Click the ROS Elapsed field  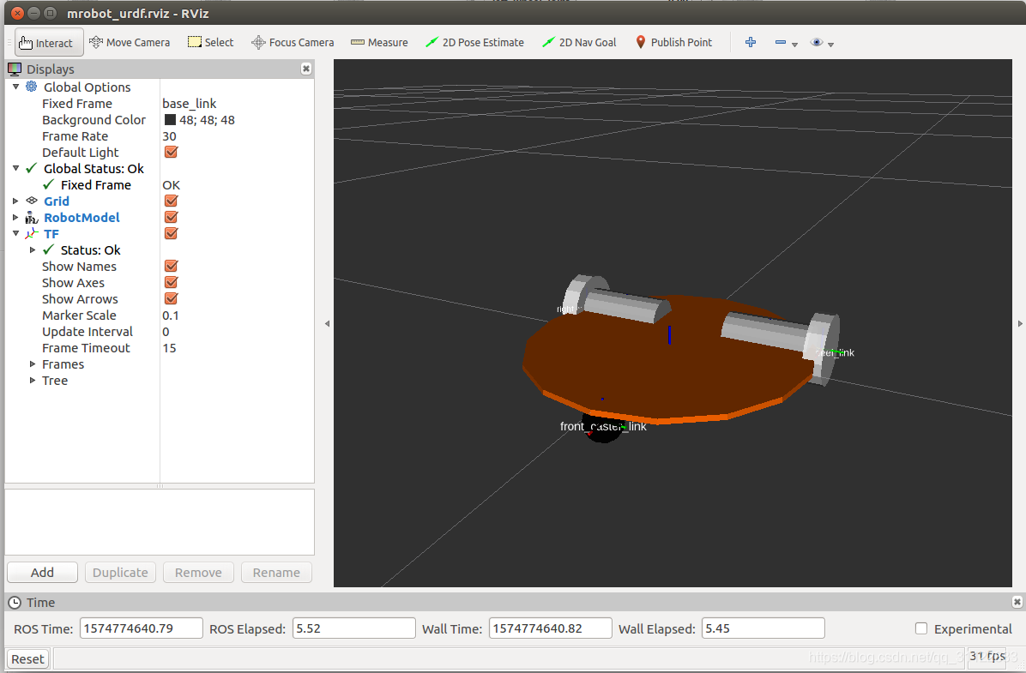pyautogui.click(x=354, y=628)
